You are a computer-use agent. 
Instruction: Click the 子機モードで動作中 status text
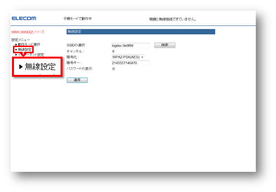coord(77,19)
